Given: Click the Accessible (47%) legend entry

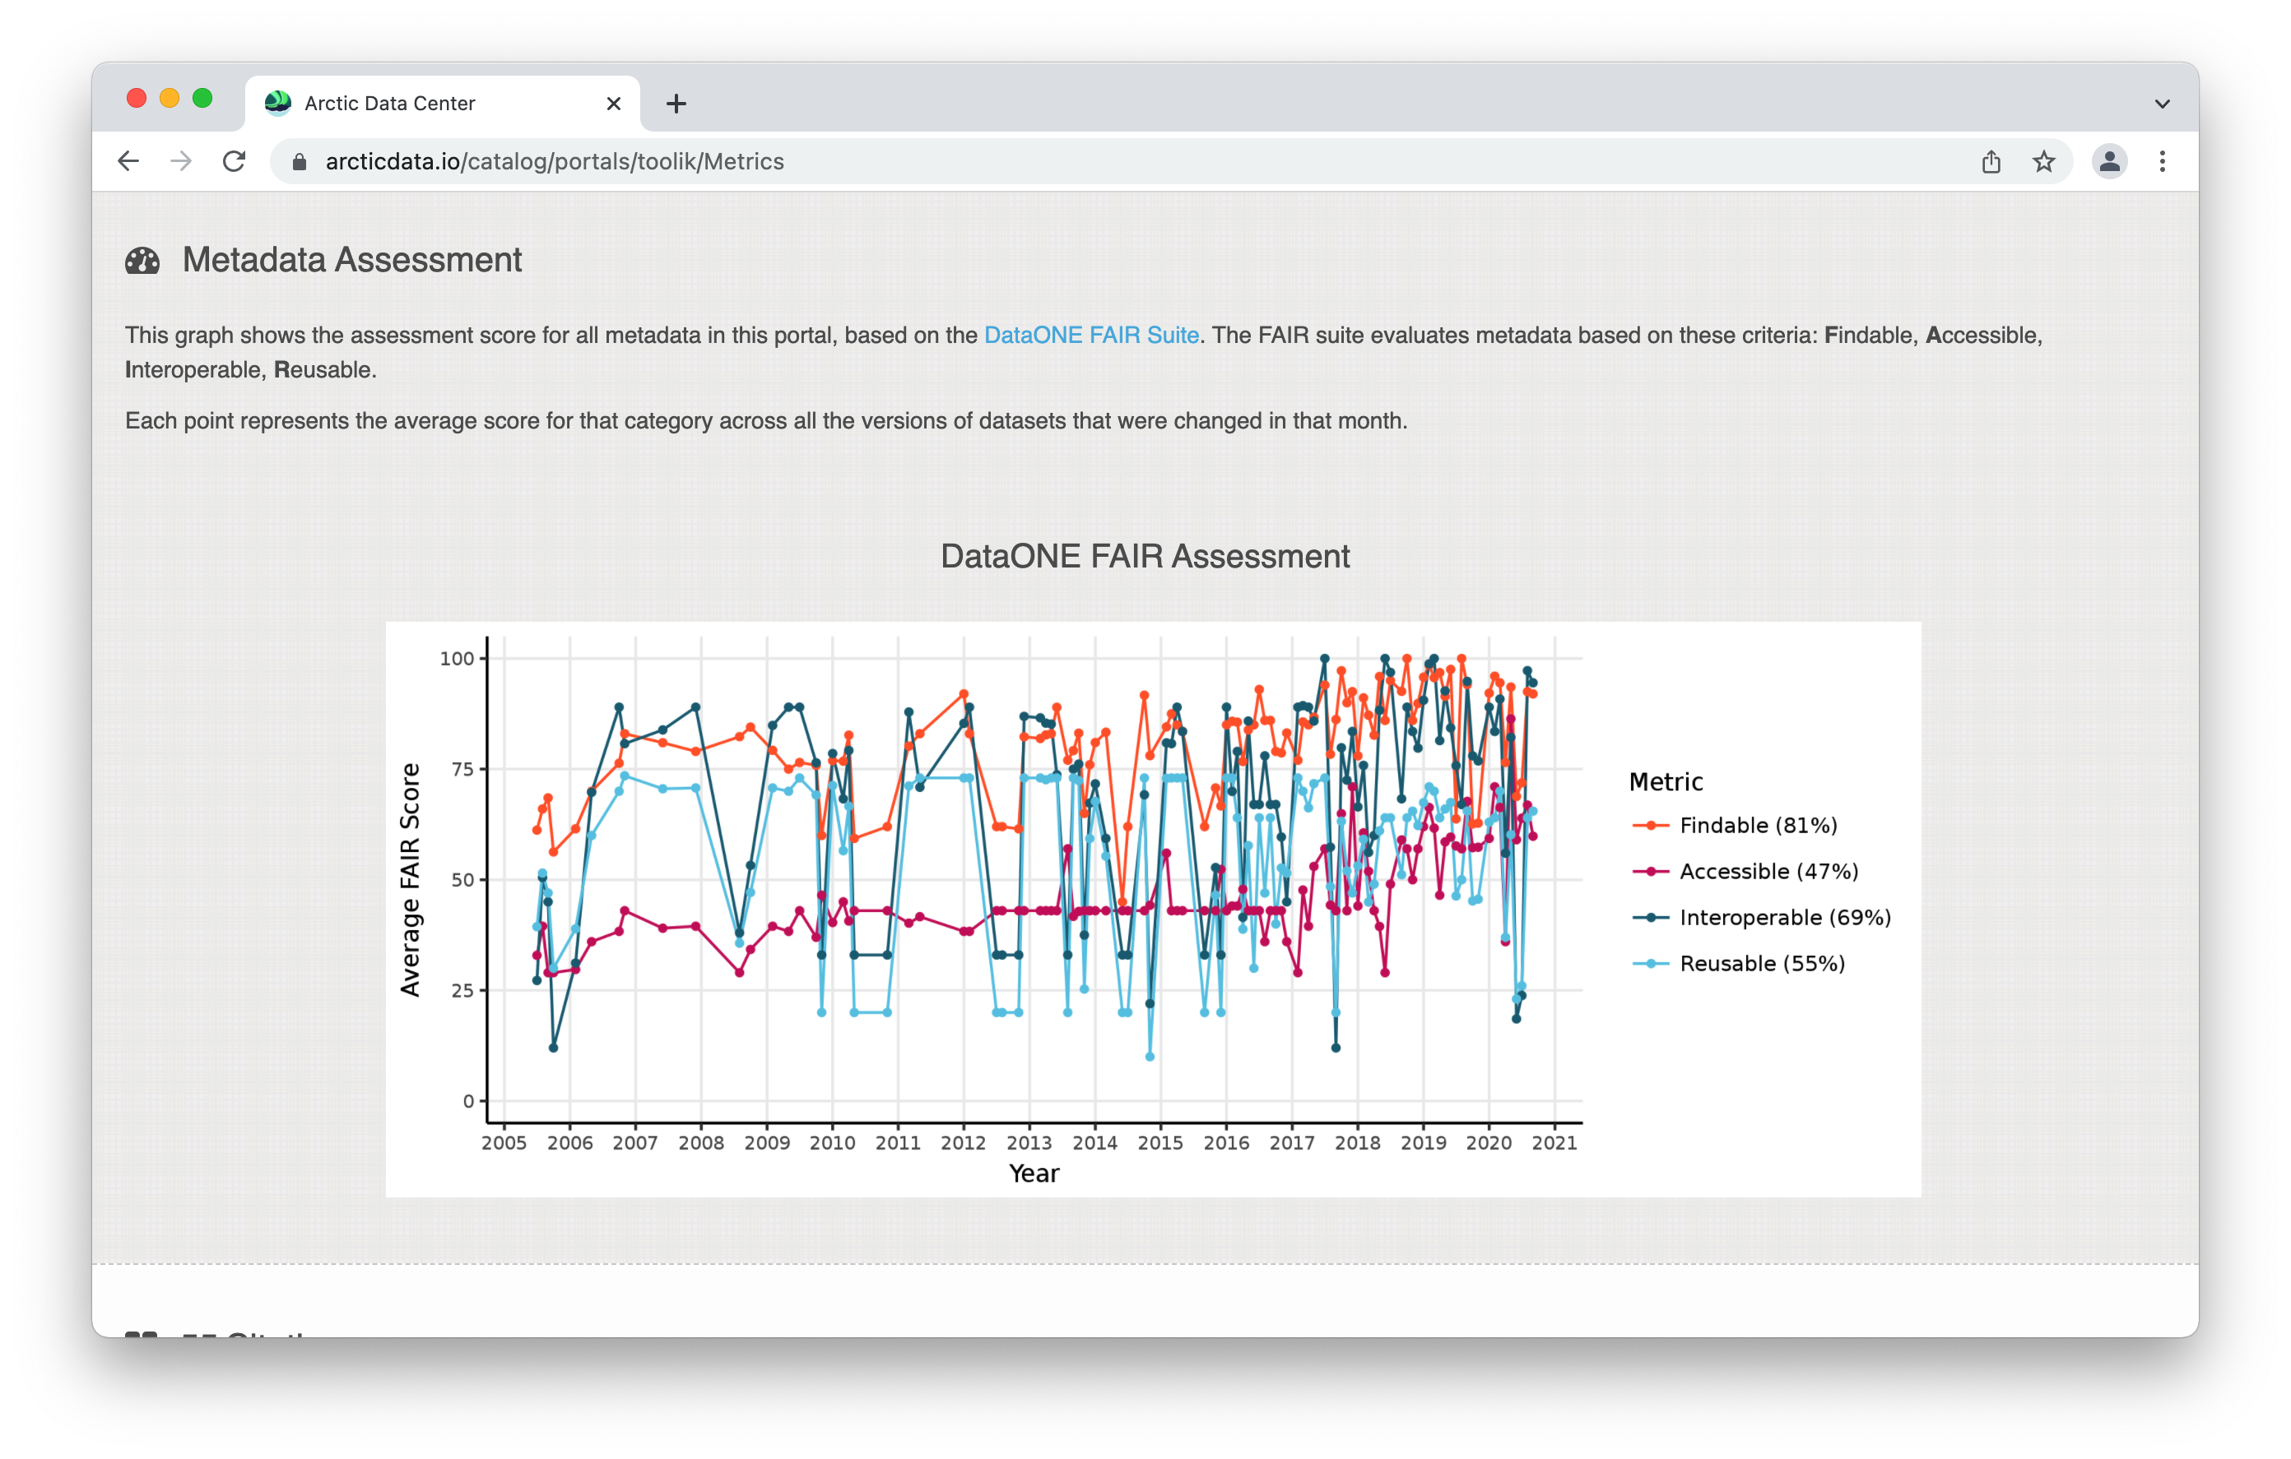Looking at the screenshot, I should coord(1746,871).
